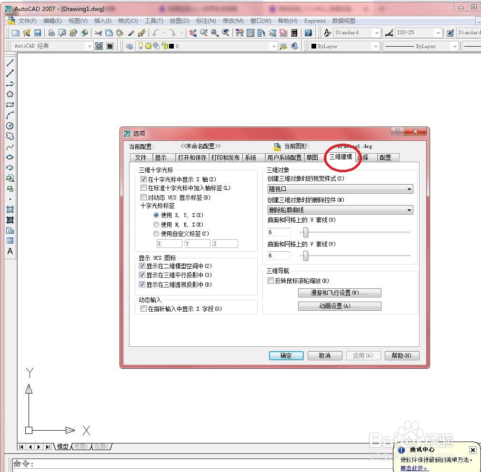The width and height of the screenshot is (481, 472).
Task: Select the Multiline Text tool
Action: coord(10,251)
